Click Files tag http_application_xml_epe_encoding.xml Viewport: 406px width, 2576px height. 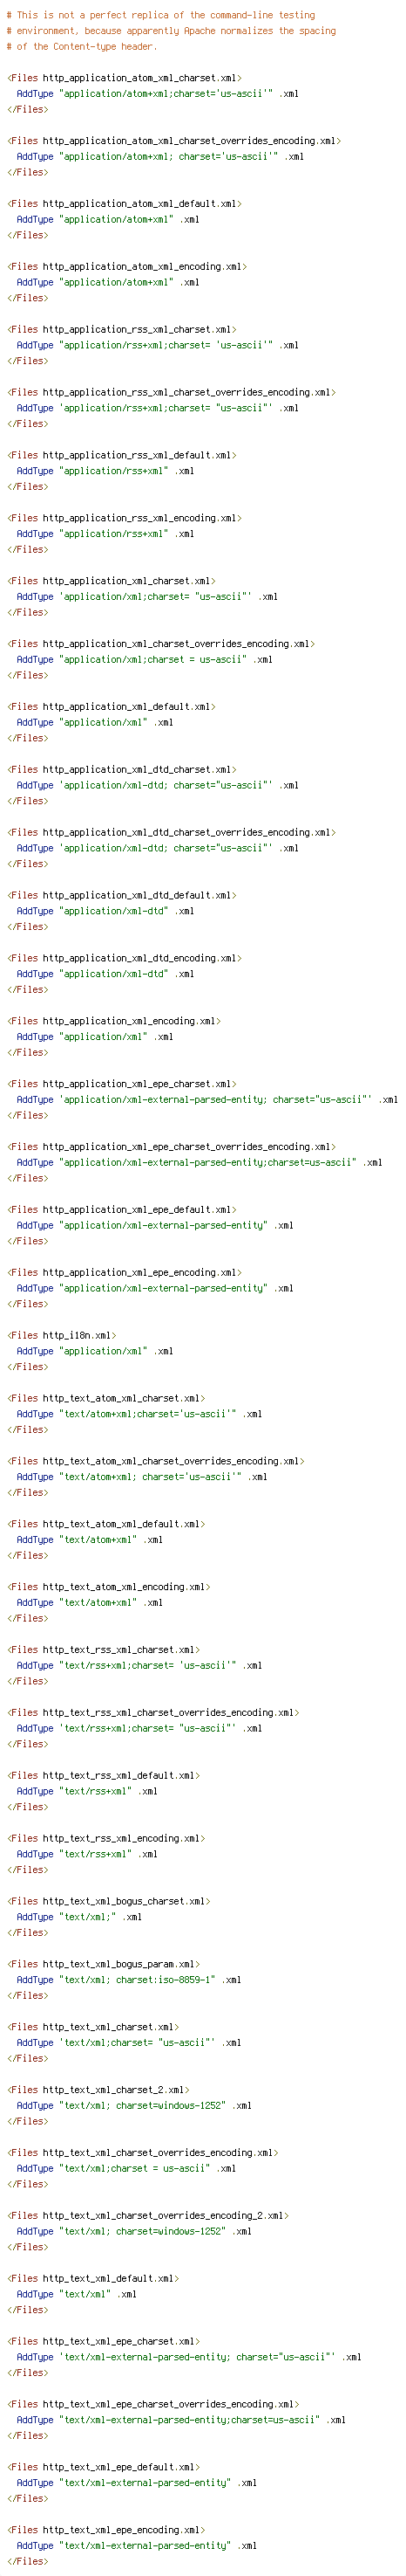[124, 1273]
